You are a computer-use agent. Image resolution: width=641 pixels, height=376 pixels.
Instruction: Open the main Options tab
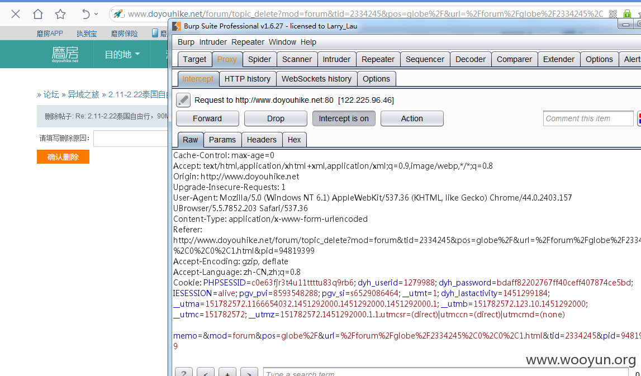point(599,59)
